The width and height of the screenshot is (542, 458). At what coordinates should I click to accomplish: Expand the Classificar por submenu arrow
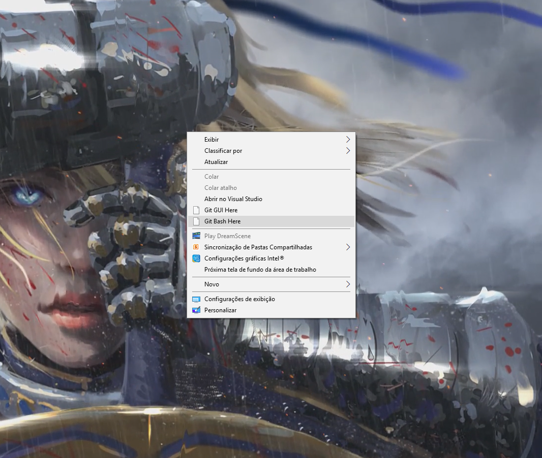[348, 151]
